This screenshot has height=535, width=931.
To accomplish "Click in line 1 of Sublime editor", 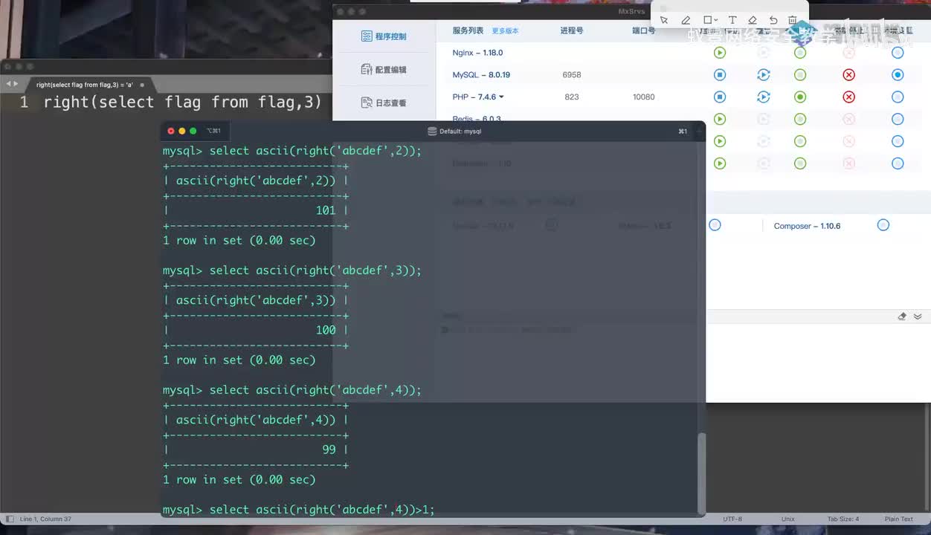I will click(x=182, y=103).
